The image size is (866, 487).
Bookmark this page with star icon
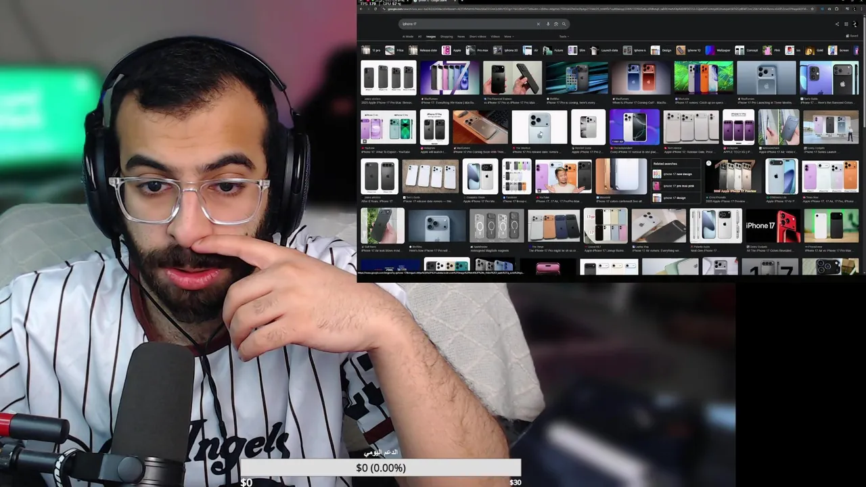coord(813,9)
